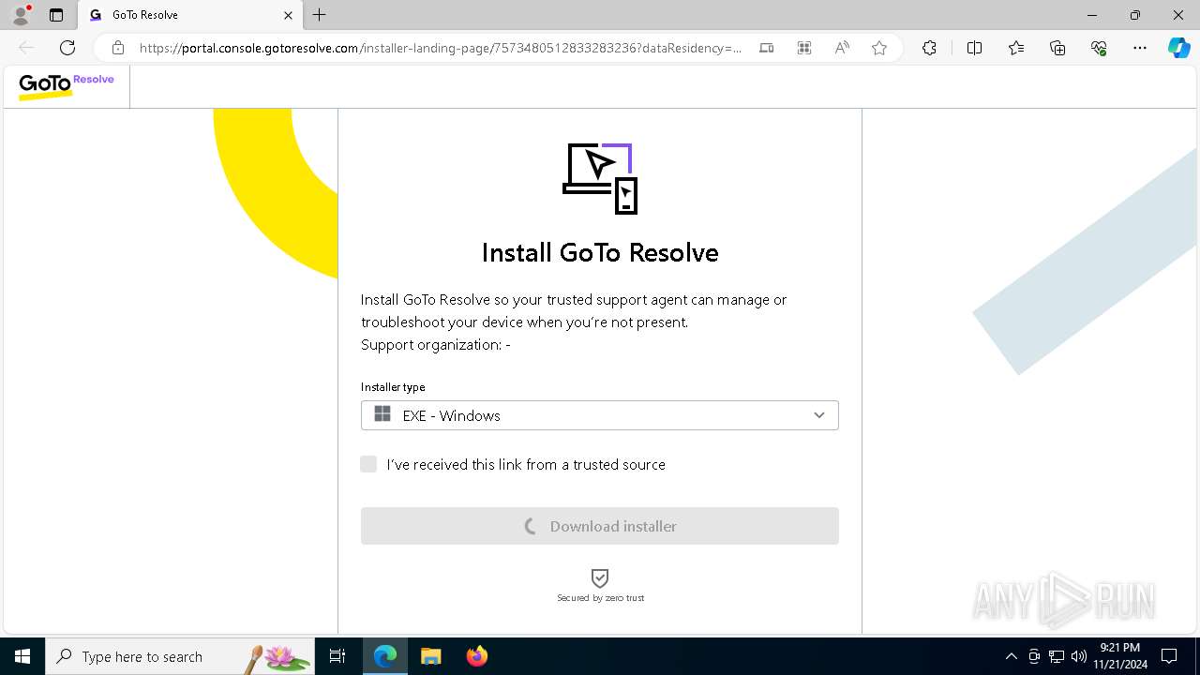
Task: Open Browser essentials heart icon
Action: pos(1099,48)
